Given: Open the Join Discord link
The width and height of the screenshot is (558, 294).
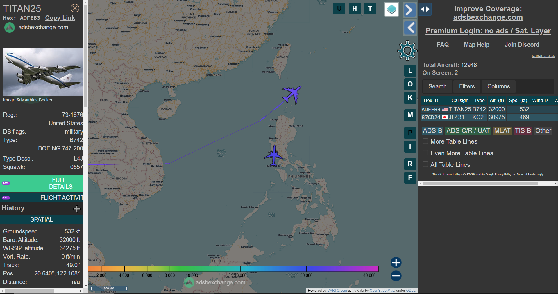Looking at the screenshot, I should (x=522, y=45).
